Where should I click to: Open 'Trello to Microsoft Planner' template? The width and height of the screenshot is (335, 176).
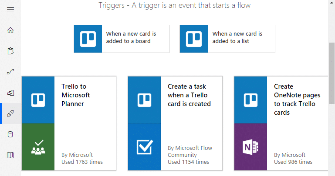[x=69, y=123]
